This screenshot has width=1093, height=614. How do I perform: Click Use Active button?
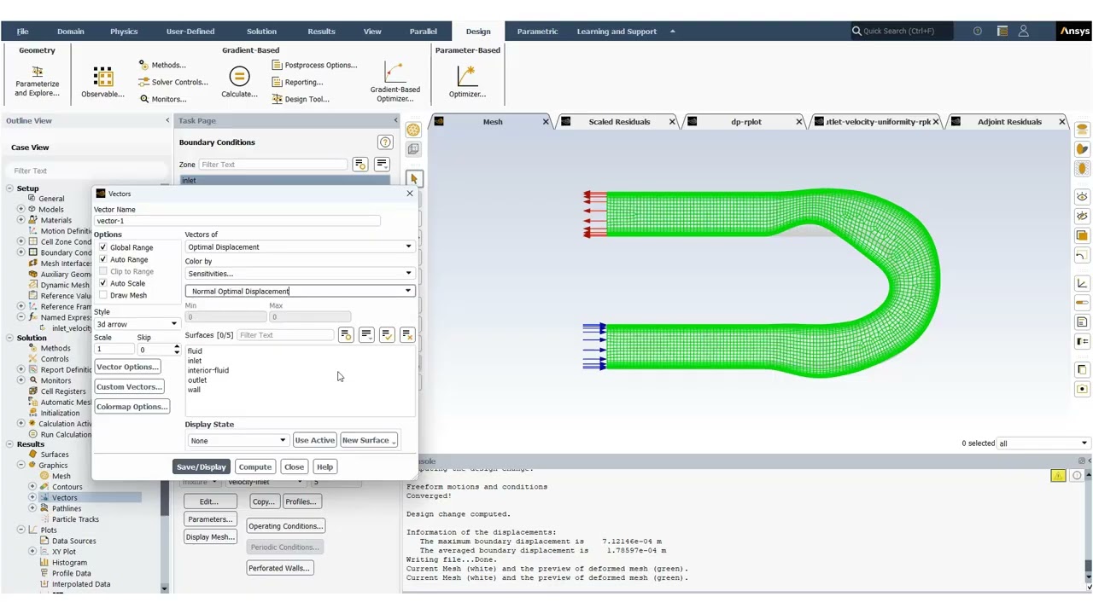pyautogui.click(x=314, y=440)
